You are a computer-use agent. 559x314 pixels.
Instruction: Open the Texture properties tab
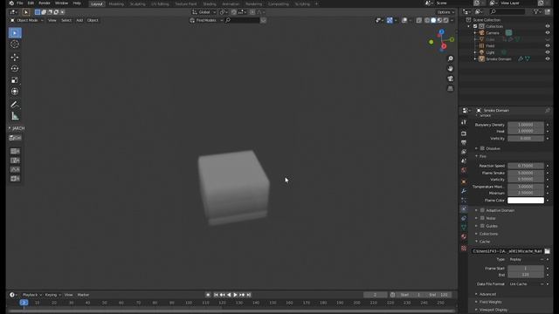pos(464,248)
